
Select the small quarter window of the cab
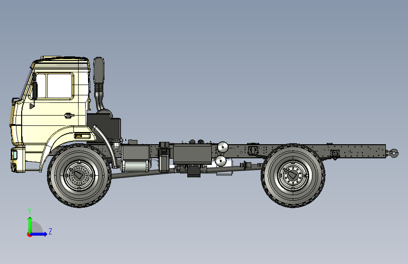(x=41, y=86)
